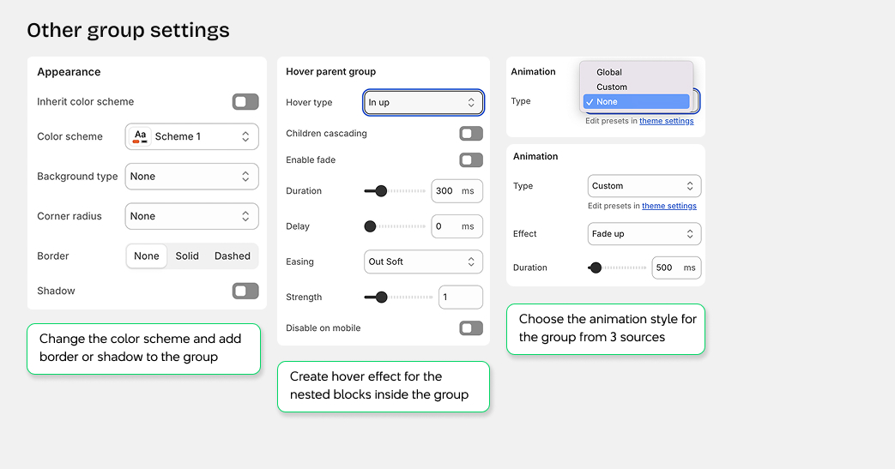Image resolution: width=895 pixels, height=469 pixels.
Task: Expand the Easing Out Soft dropdown
Action: point(423,262)
